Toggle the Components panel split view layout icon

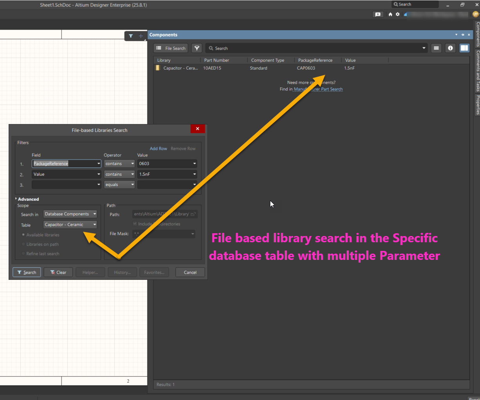(464, 48)
